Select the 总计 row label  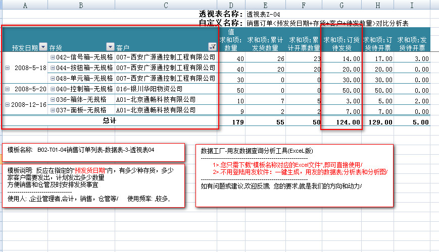click(x=110, y=121)
